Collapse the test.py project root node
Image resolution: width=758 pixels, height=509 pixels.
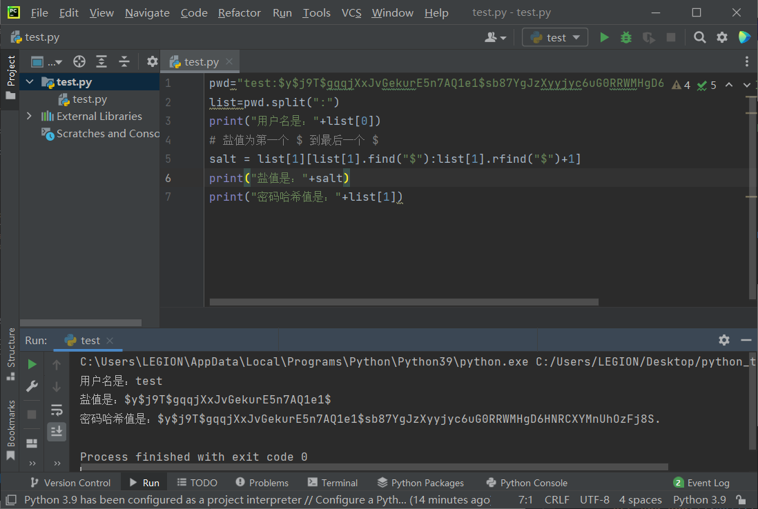(30, 82)
